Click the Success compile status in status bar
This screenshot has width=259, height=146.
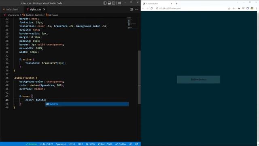(31, 144)
